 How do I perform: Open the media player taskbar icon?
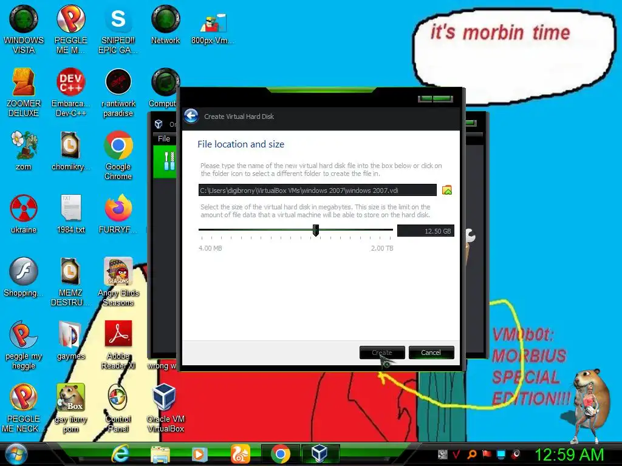pos(200,454)
